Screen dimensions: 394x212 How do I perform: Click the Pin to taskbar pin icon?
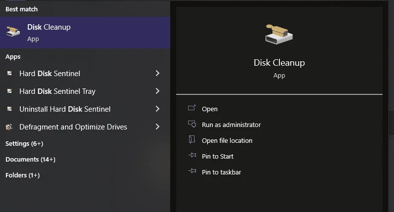[x=192, y=171]
